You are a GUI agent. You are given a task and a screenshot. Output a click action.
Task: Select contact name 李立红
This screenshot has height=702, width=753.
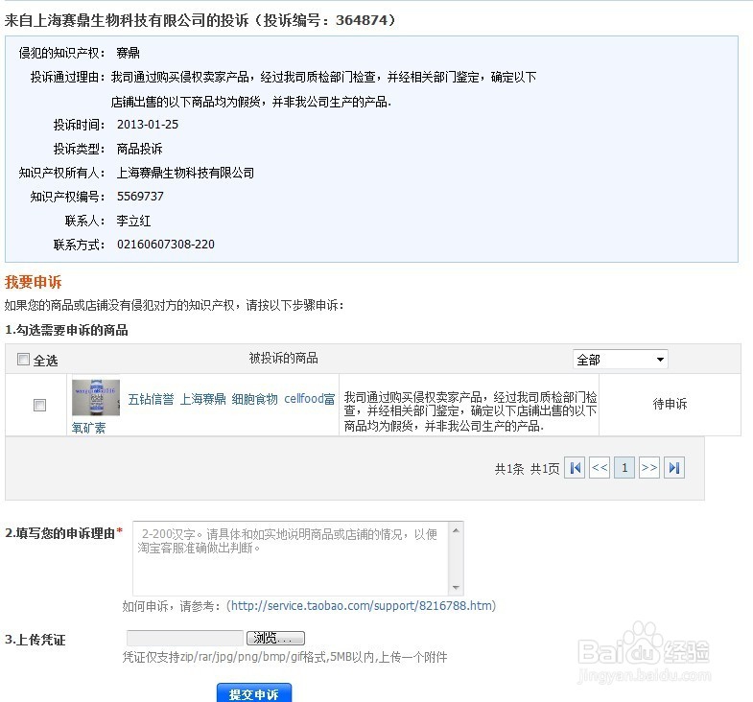(x=133, y=221)
